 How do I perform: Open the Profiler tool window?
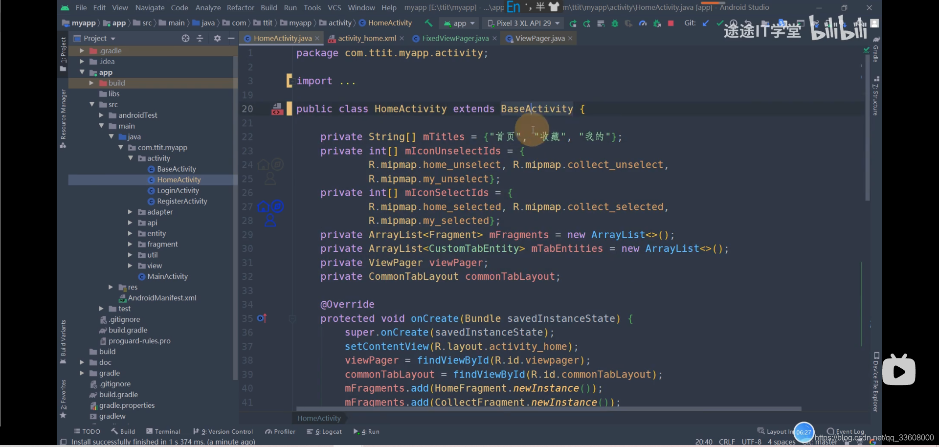pyautogui.click(x=280, y=431)
